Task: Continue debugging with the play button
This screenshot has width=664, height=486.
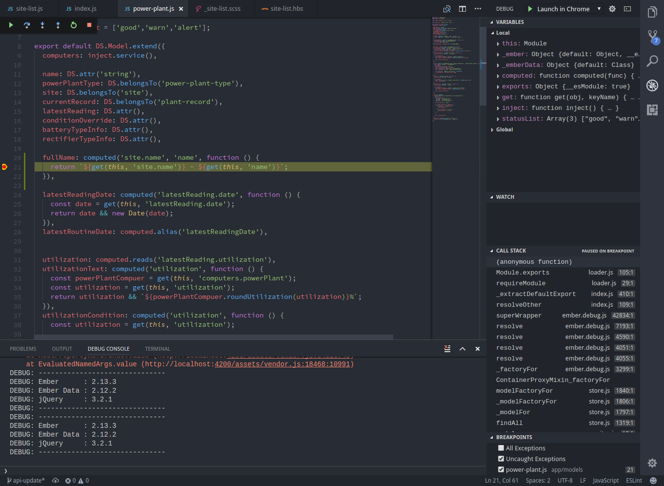Action: point(11,25)
